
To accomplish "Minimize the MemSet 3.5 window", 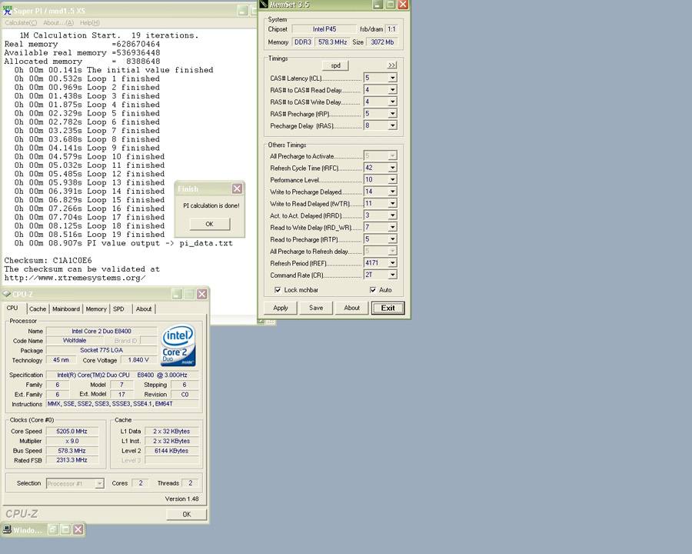I will tap(378, 5).
